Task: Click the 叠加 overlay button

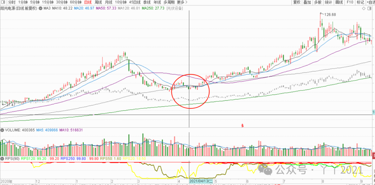Action: pyautogui.click(x=307, y=2)
